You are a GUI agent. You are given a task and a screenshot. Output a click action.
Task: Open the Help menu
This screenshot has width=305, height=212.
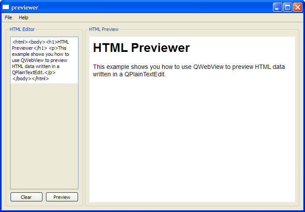(23, 17)
